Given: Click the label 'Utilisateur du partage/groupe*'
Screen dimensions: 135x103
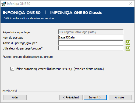Looking at the screenshot, I should [x=22, y=48].
